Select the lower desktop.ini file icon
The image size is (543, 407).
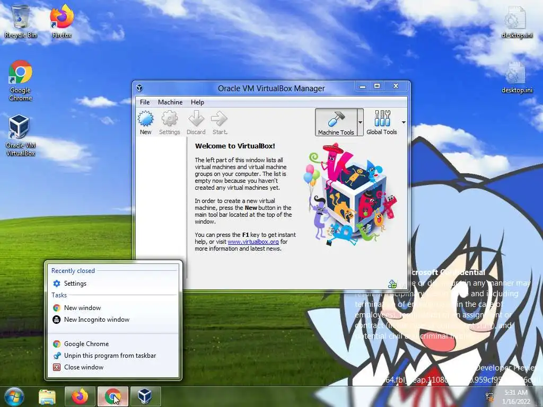tap(517, 78)
